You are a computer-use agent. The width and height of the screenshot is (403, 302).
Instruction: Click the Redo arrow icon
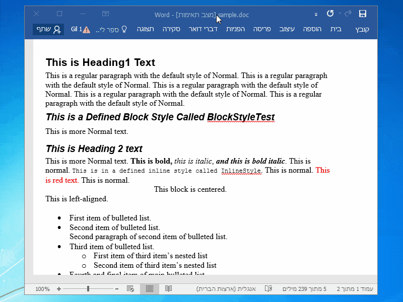348,14
